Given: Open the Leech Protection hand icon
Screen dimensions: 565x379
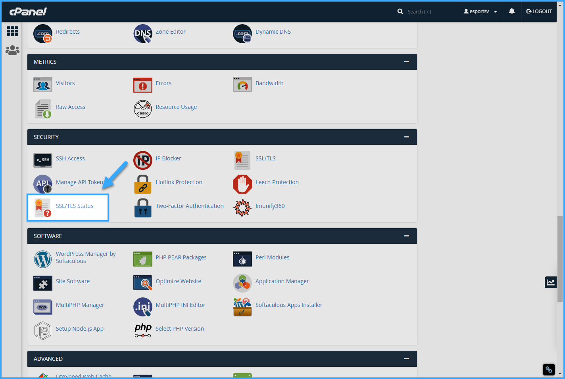Looking at the screenshot, I should 242,184.
